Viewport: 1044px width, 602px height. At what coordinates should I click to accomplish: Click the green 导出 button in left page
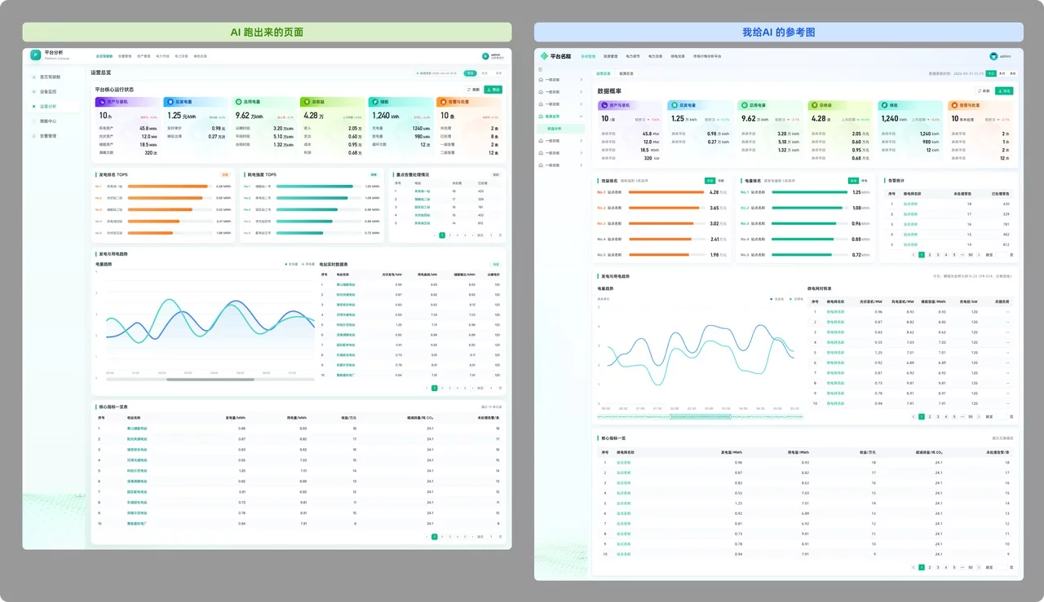click(493, 90)
